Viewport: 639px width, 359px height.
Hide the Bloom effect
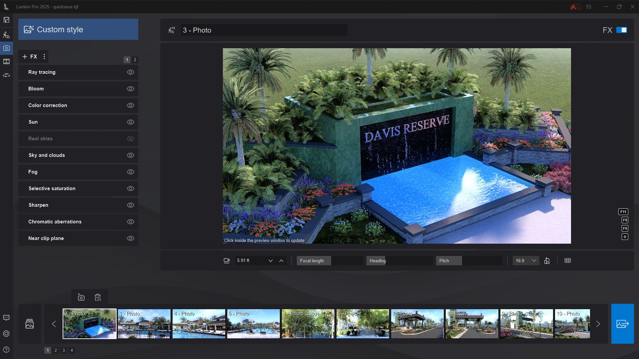[x=131, y=89]
